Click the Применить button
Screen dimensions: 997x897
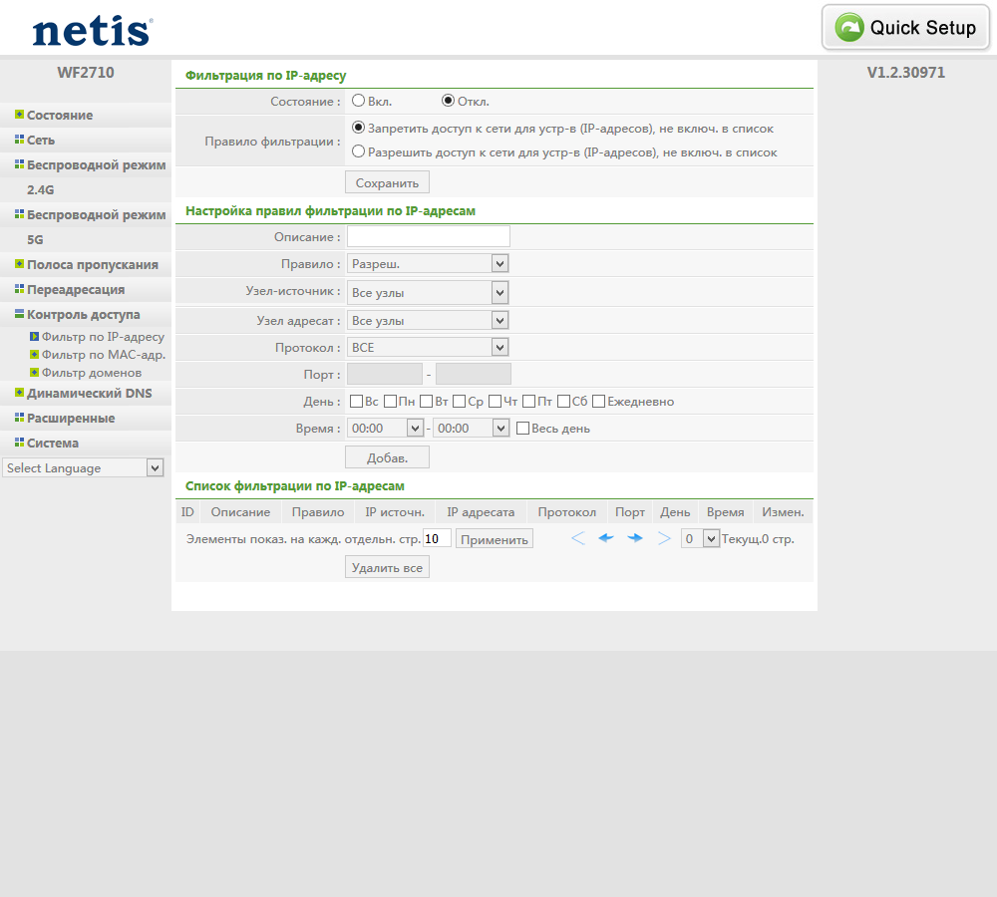(x=495, y=539)
